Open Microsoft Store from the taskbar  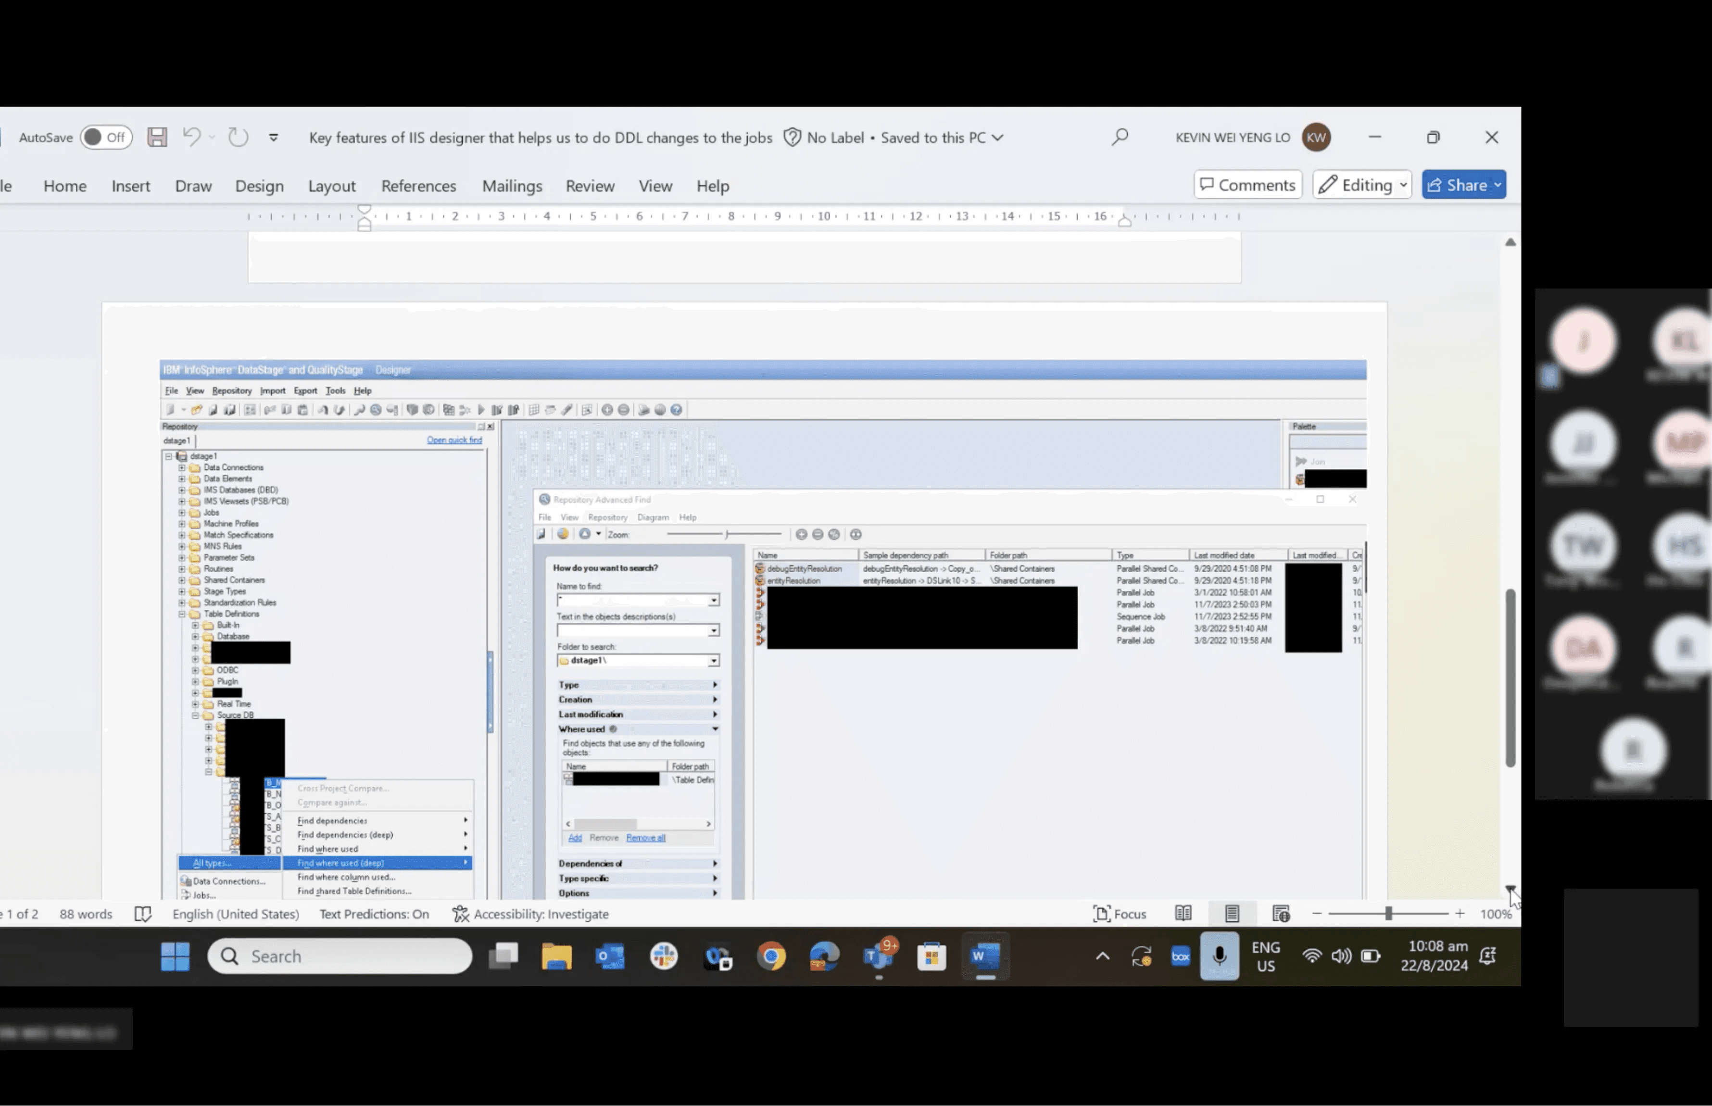coord(932,956)
